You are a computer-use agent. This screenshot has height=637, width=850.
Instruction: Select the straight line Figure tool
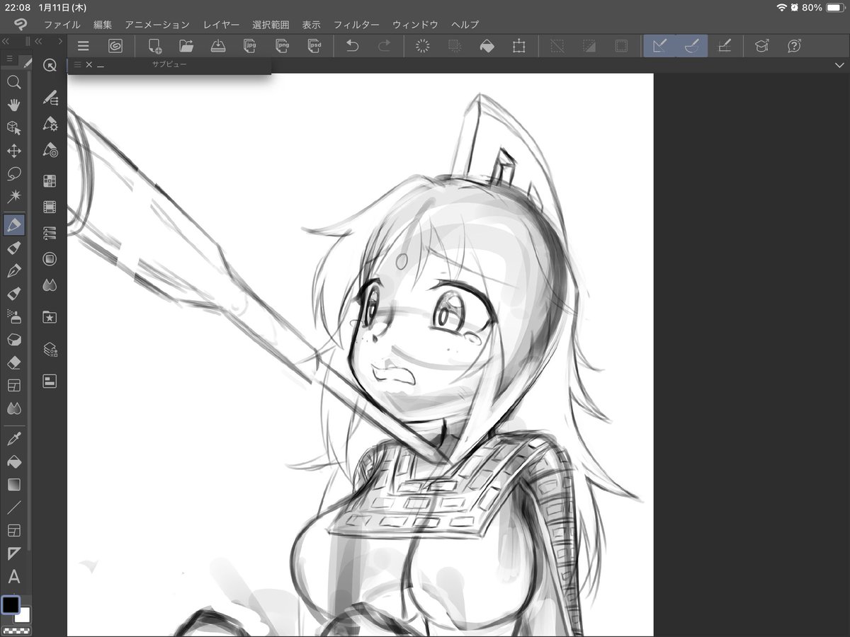(13, 507)
